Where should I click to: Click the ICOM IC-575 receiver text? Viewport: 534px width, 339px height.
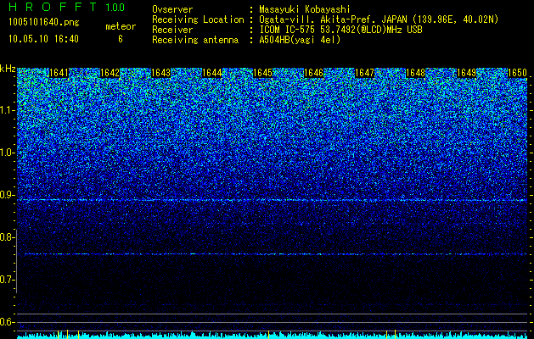pyautogui.click(x=340, y=30)
